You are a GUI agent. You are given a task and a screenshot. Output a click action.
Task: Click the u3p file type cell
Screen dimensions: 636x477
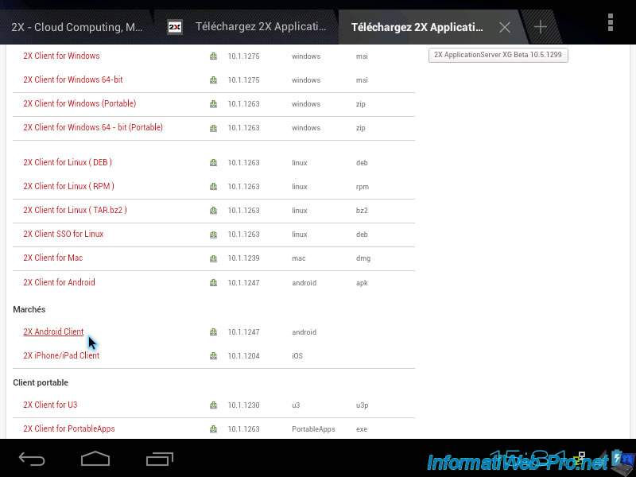point(362,405)
